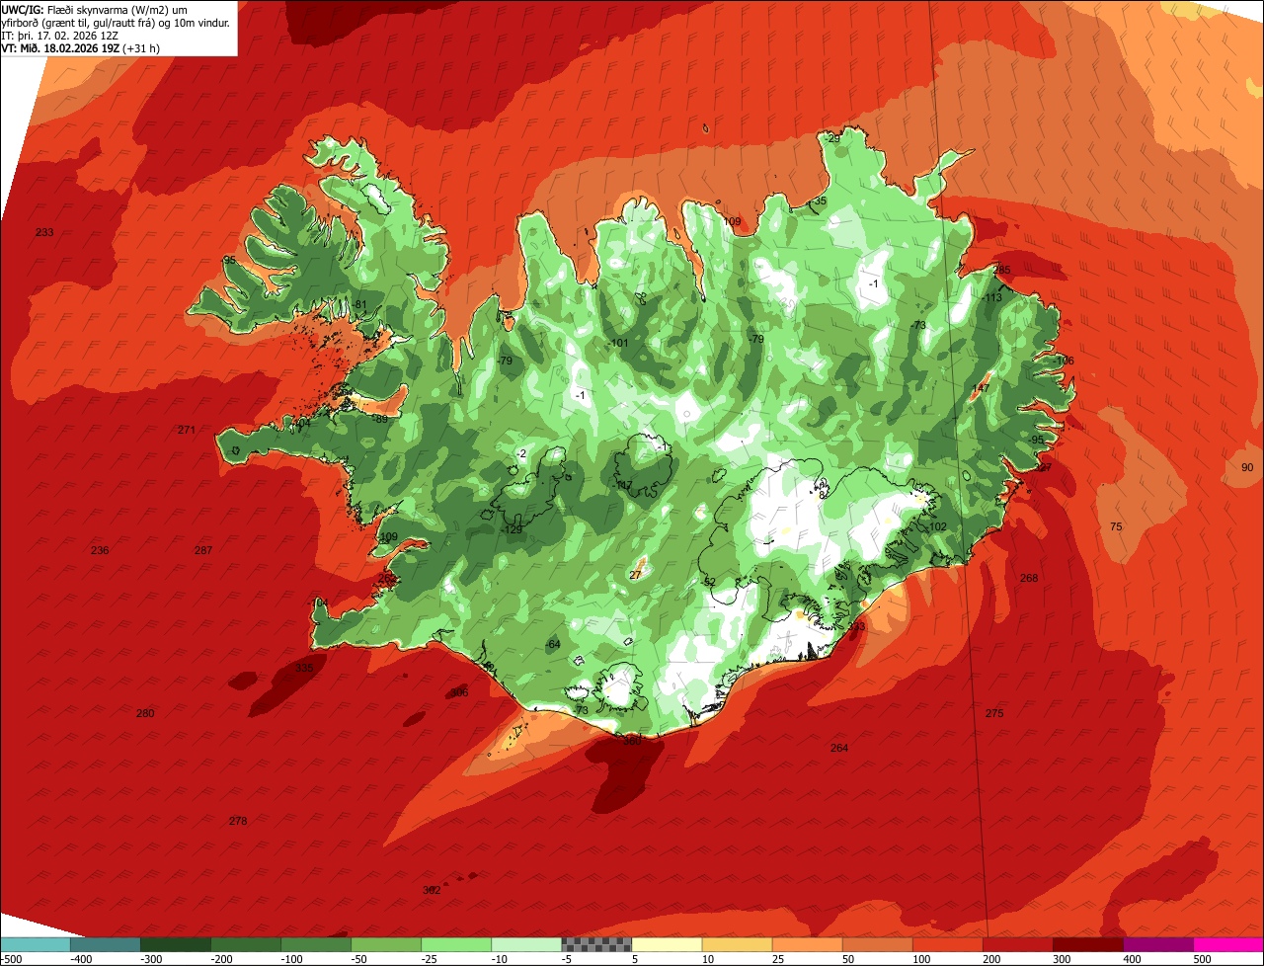Click the heat flux value 275 over the sea
1264x966 pixels.
click(994, 713)
